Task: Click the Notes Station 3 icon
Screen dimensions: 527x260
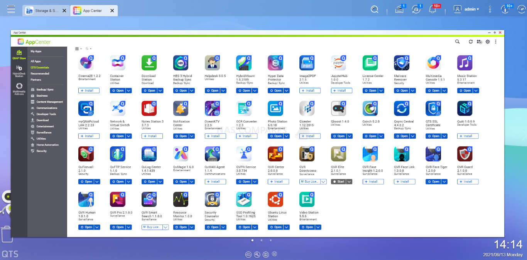Action: click(149, 108)
